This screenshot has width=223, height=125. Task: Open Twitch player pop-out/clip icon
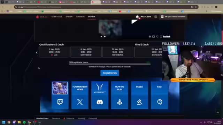tap(157, 36)
